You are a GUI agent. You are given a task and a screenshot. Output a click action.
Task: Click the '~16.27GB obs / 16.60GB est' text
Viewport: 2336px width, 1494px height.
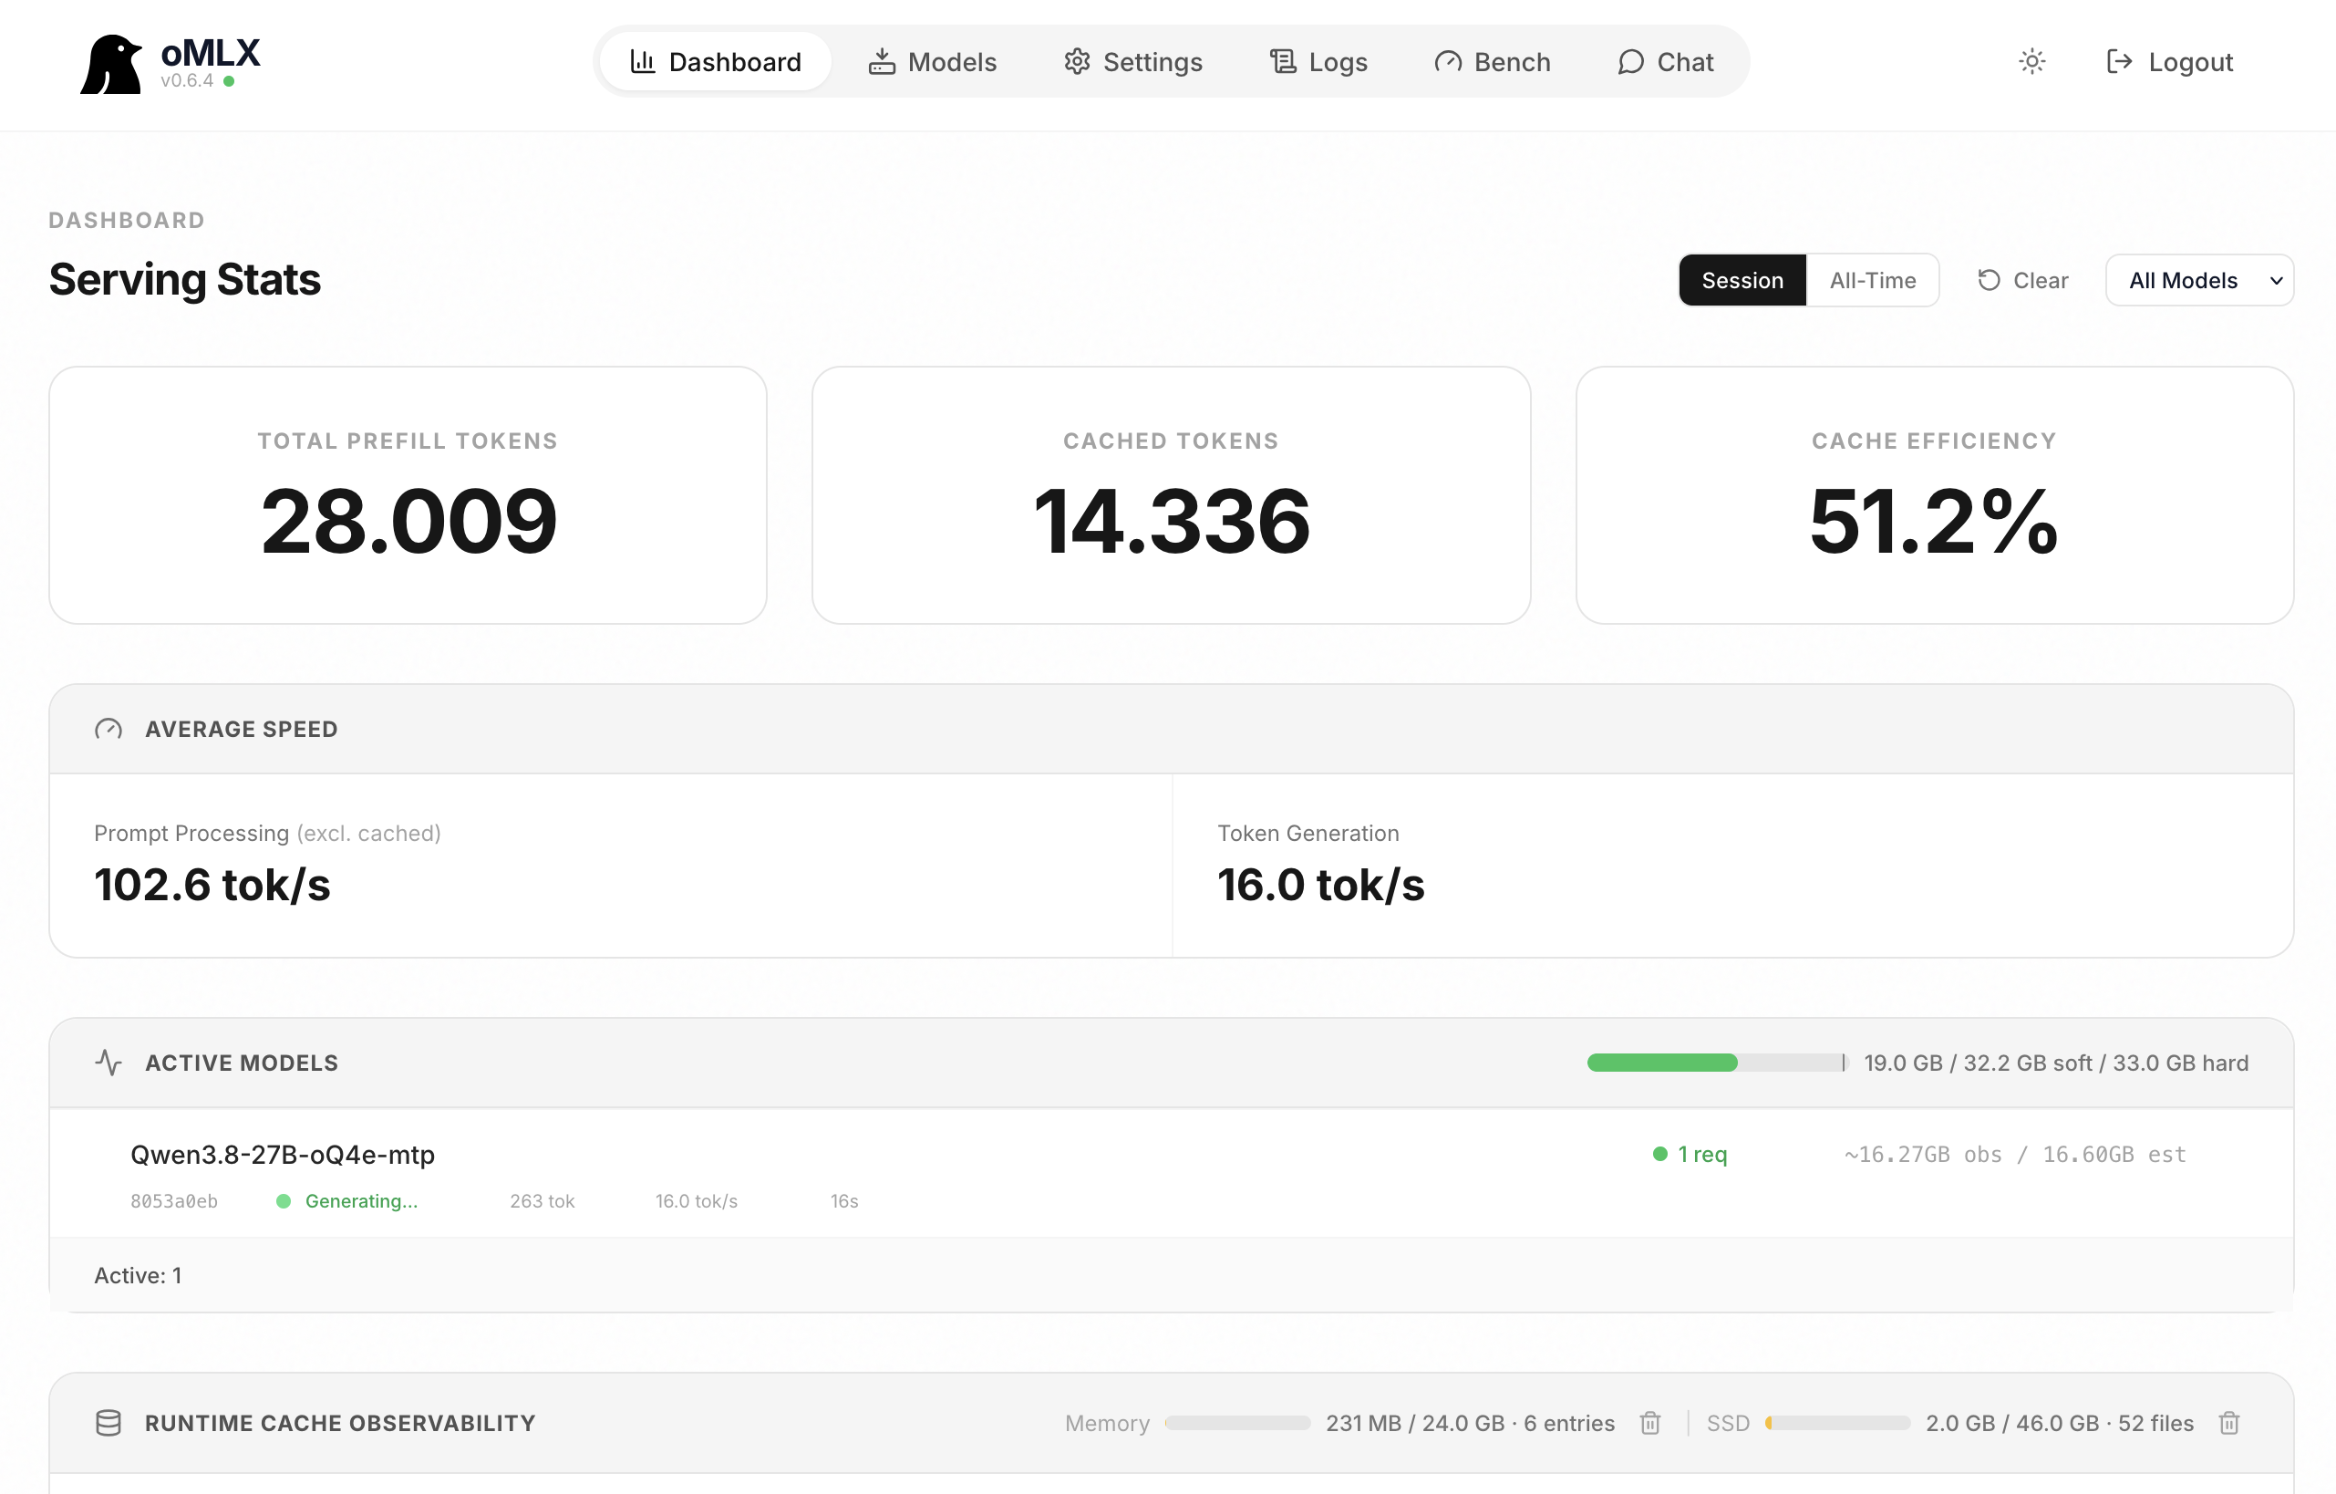coord(2015,1155)
